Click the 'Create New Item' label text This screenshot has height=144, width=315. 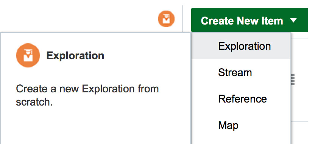tap(242, 21)
